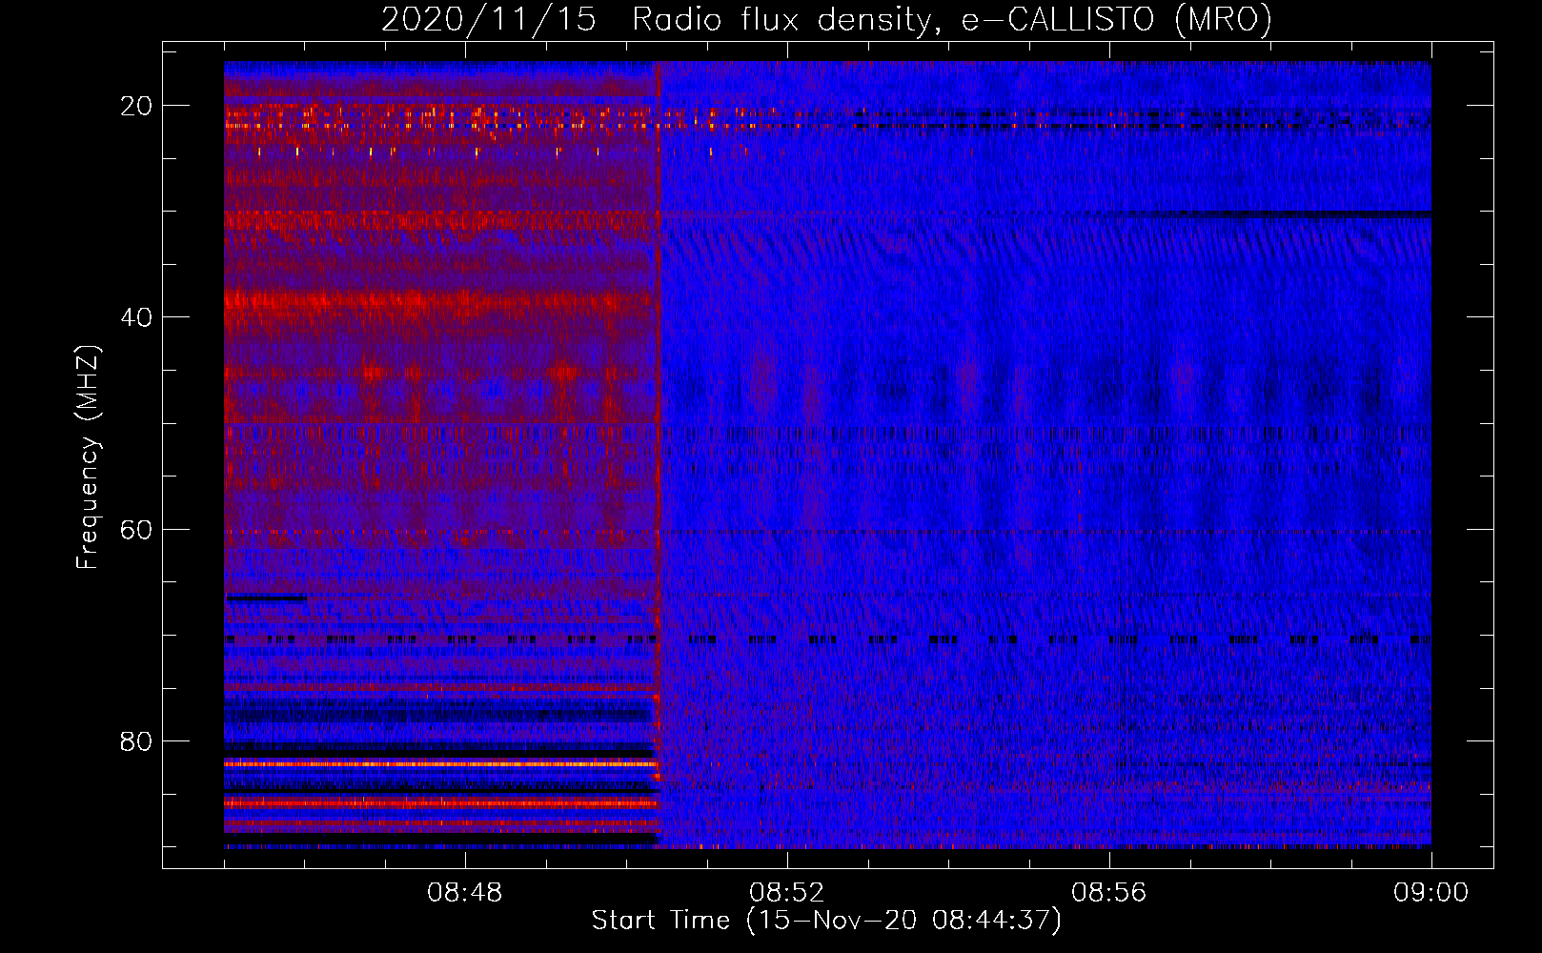Click the 08:48 time tick label
1542x953 pixels.
(465, 893)
